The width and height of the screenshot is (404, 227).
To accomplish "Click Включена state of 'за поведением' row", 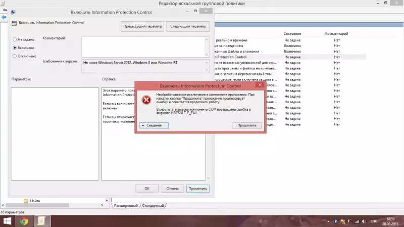I will click(292, 46).
